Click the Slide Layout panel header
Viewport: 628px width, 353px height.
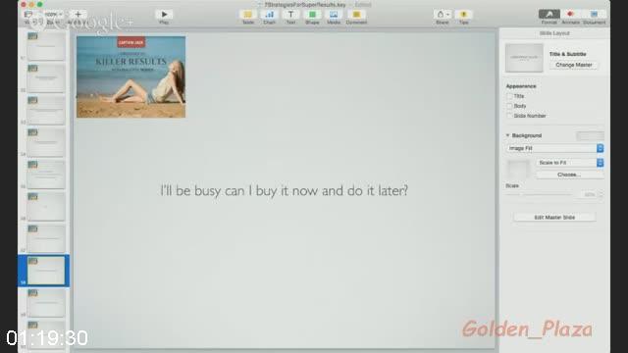pyautogui.click(x=554, y=33)
